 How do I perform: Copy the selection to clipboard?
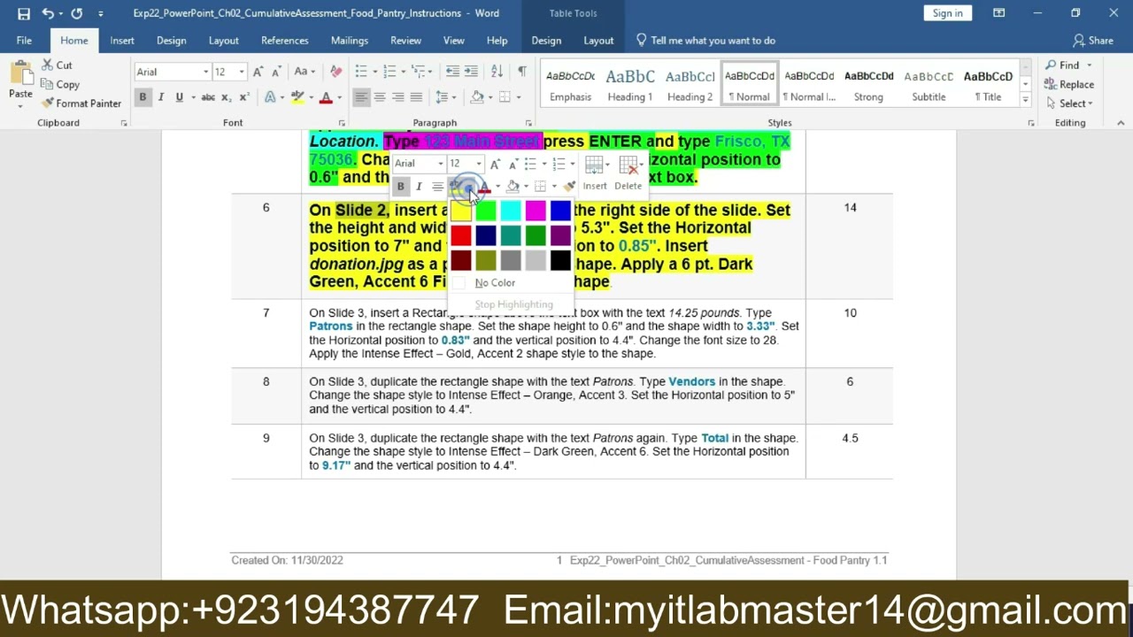point(60,84)
